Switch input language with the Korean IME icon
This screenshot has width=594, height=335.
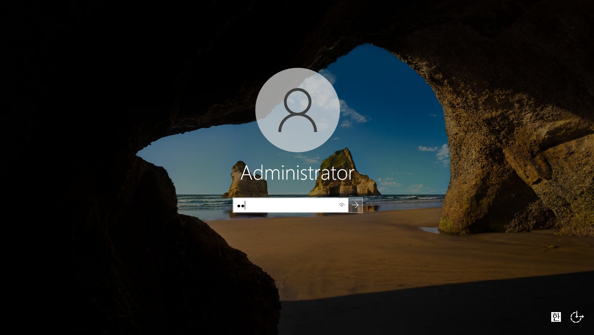(x=556, y=317)
